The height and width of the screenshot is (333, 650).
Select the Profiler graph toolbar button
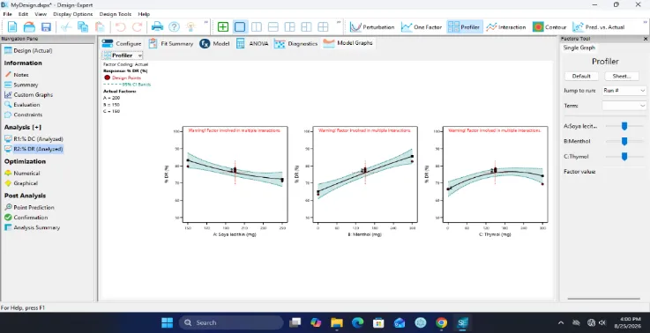464,27
